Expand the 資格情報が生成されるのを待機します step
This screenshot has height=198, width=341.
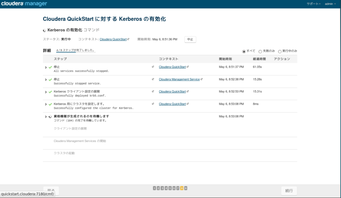pos(46,117)
